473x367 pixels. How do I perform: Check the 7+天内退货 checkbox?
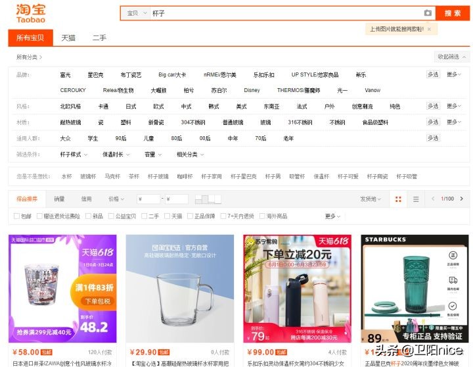pos(223,216)
